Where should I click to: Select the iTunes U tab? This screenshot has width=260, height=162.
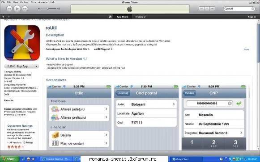point(140,17)
